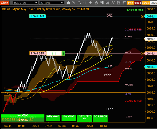
Task: Click the WPP pivot label
Action: (x=108, y=75)
